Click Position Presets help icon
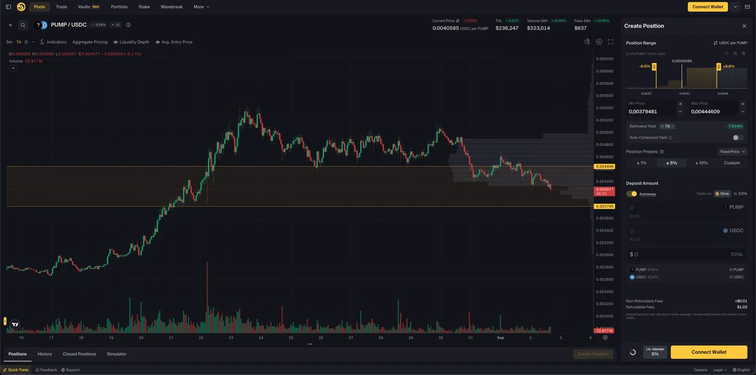 [x=661, y=152]
